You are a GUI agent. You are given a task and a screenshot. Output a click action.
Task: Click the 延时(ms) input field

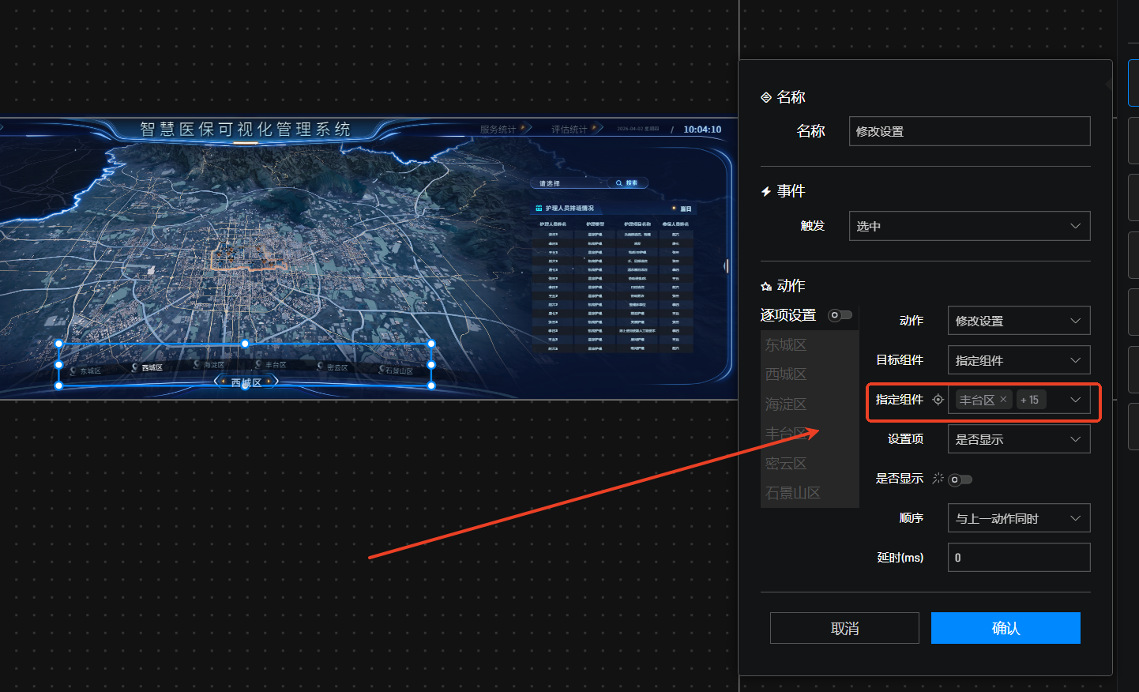1018,558
